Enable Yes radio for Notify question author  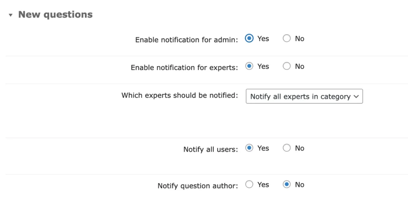[x=249, y=185]
